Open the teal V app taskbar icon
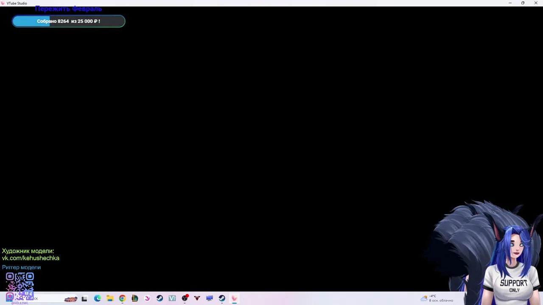 [172, 299]
